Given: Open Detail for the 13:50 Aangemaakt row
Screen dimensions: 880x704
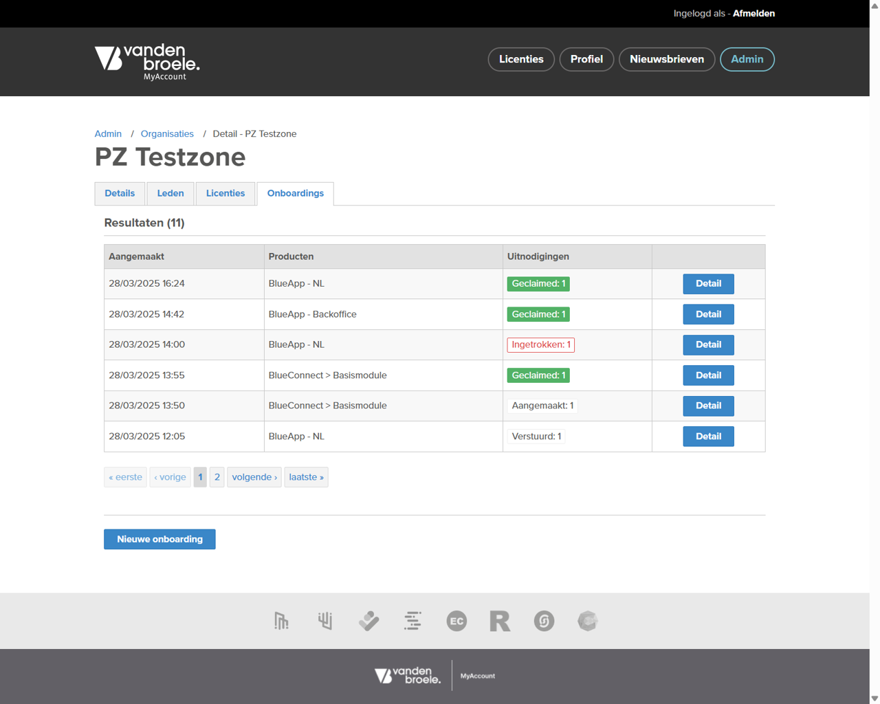Looking at the screenshot, I should coord(708,406).
